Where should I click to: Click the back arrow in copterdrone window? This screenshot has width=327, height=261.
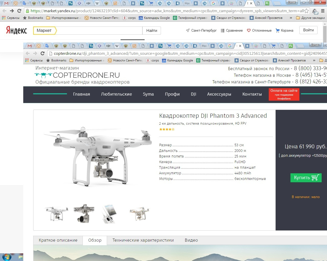28,53
